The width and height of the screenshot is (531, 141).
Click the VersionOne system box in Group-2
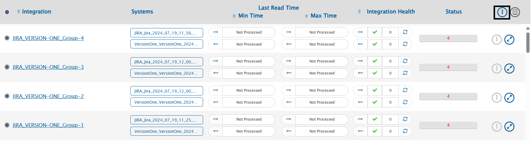coord(167,102)
